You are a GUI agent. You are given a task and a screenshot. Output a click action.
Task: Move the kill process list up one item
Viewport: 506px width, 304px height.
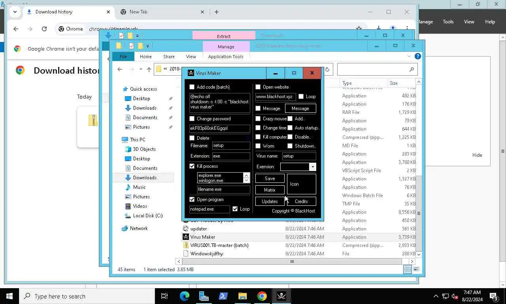point(247,175)
